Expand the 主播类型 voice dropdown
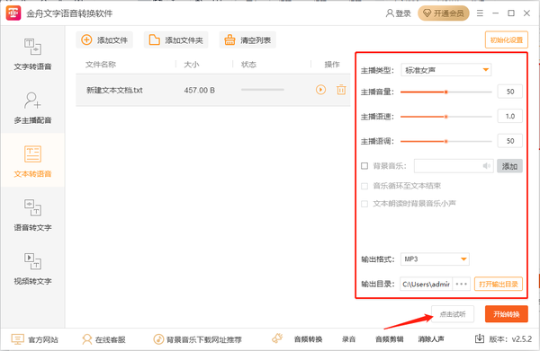 pyautogui.click(x=446, y=70)
